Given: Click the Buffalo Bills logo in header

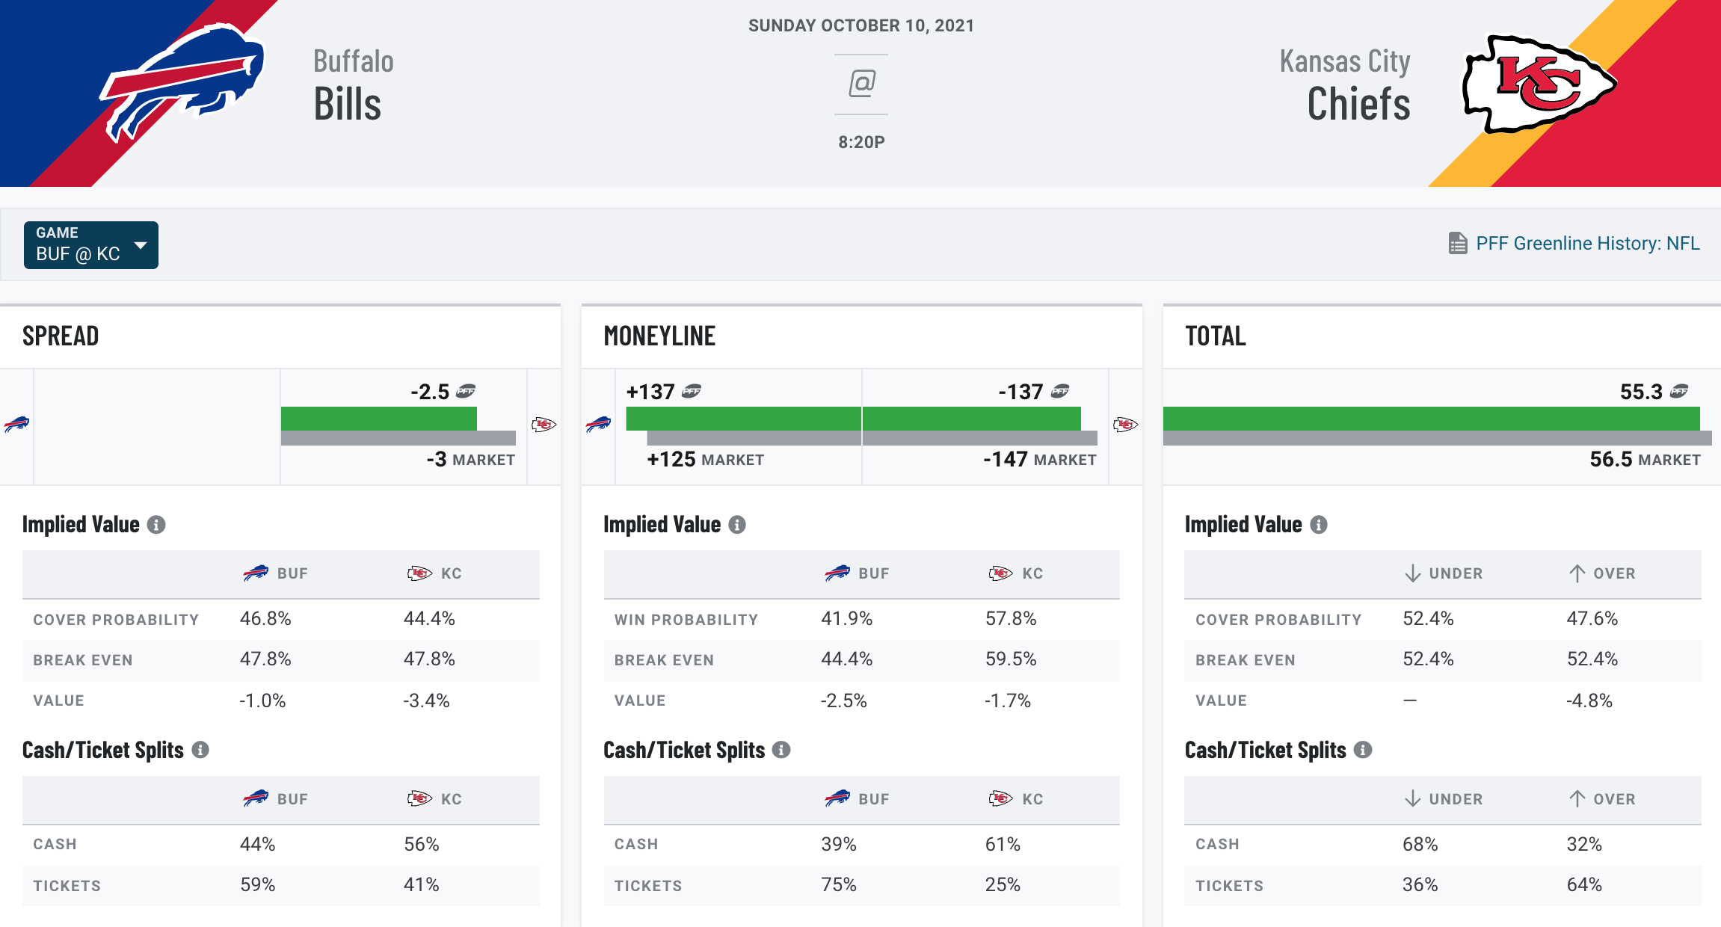Looking at the screenshot, I should (182, 82).
